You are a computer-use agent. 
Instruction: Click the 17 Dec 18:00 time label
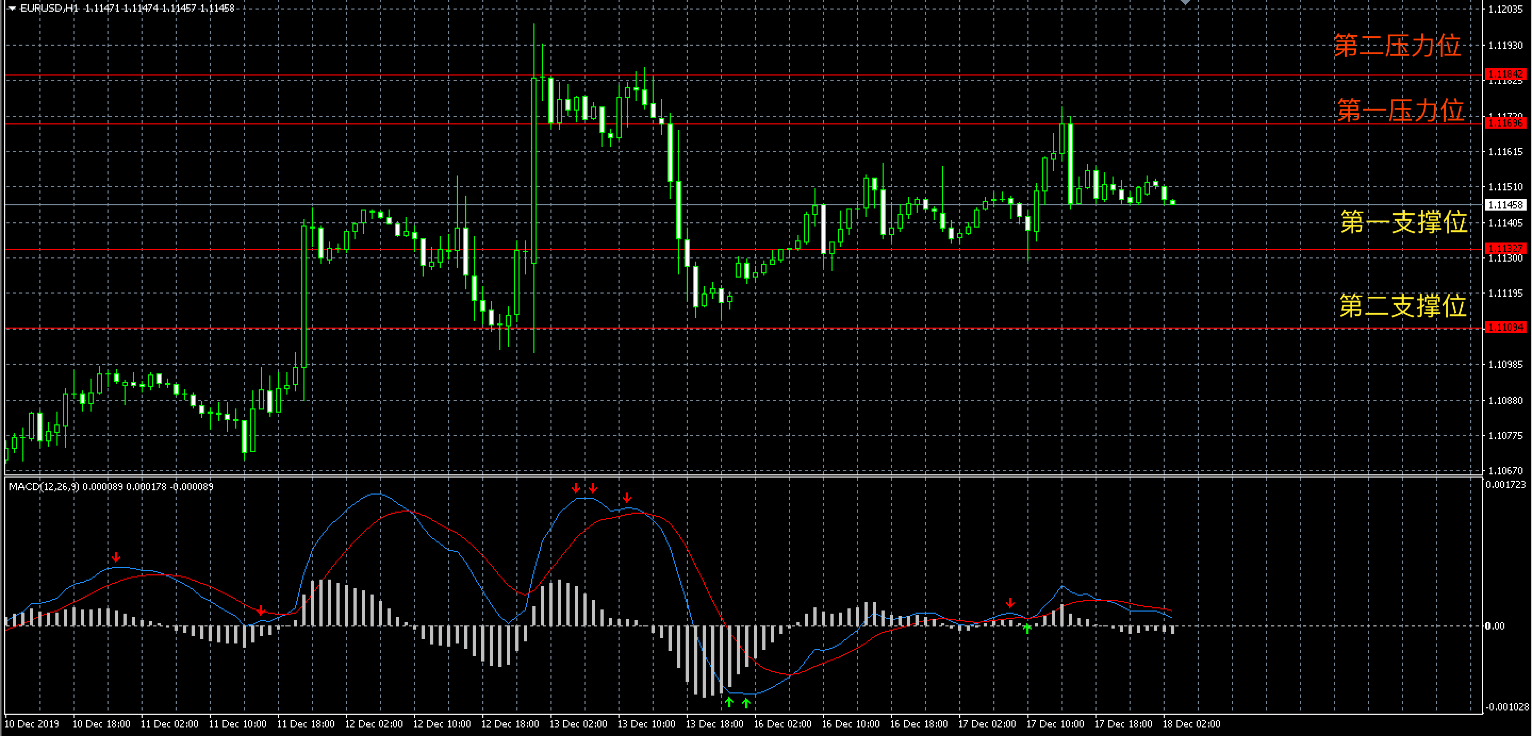tap(1123, 724)
